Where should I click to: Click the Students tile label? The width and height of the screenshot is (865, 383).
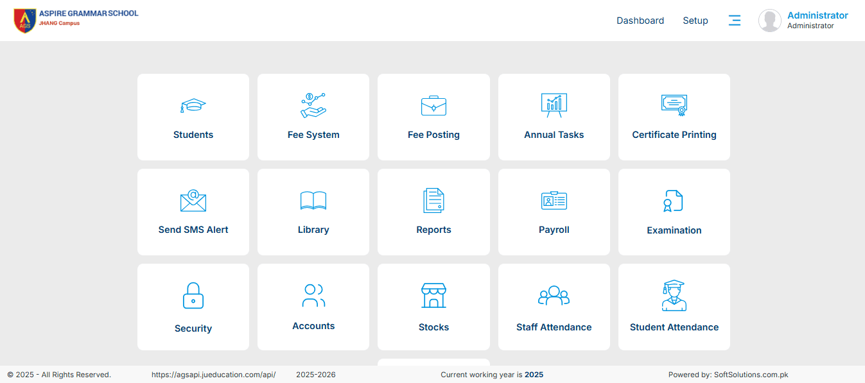click(193, 135)
